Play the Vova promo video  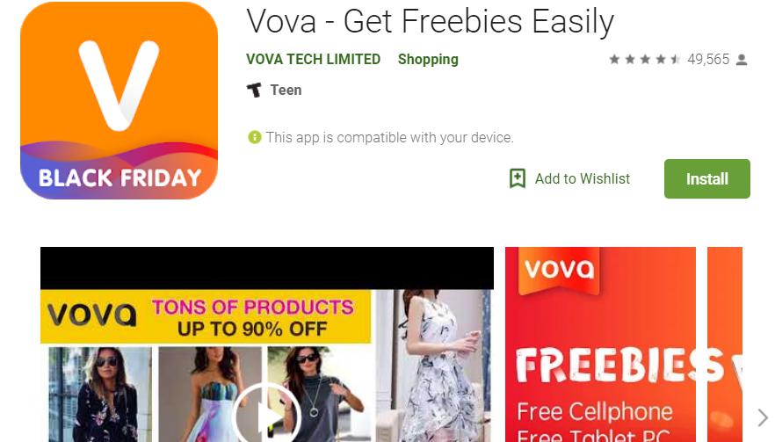click(x=267, y=414)
